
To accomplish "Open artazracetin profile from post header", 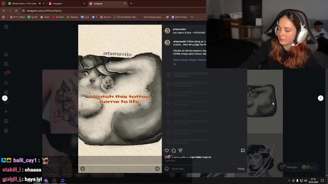I will pyautogui.click(x=179, y=29).
